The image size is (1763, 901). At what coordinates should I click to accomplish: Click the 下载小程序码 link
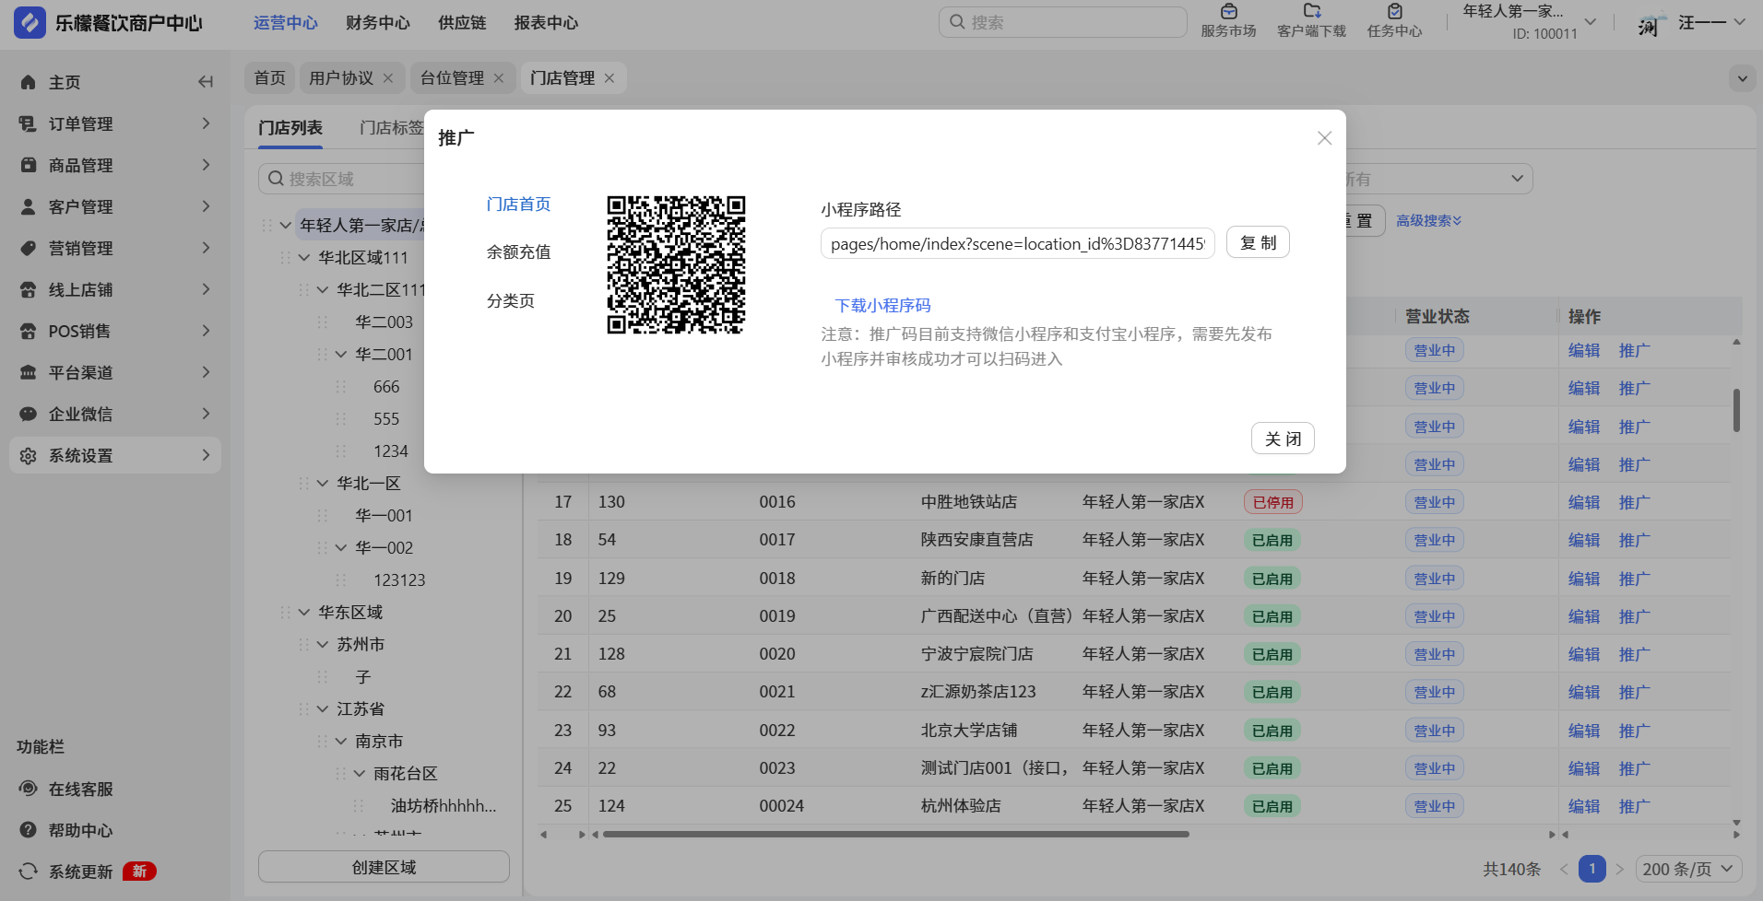[x=882, y=306]
